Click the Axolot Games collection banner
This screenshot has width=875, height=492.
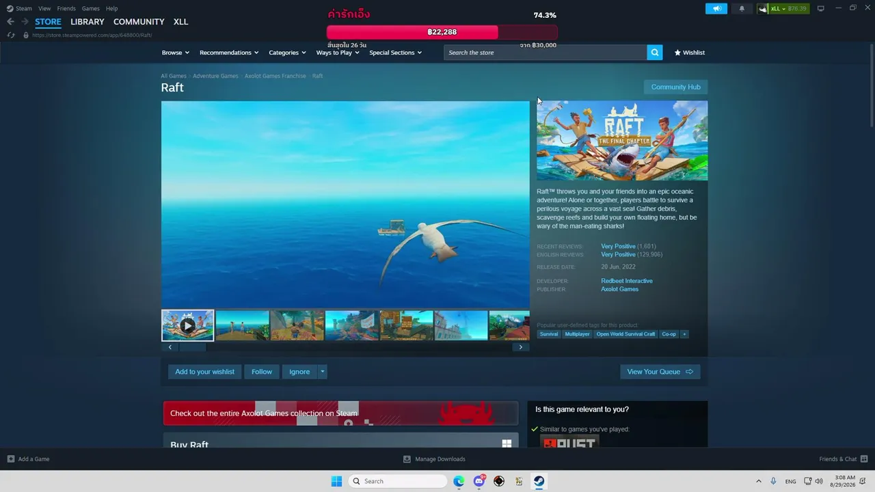[x=340, y=413]
